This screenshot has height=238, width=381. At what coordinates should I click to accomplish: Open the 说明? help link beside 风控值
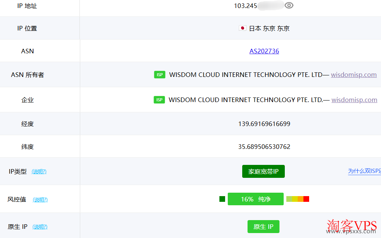(40, 200)
